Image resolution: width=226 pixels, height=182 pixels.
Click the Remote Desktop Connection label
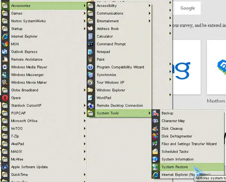pos(120,106)
